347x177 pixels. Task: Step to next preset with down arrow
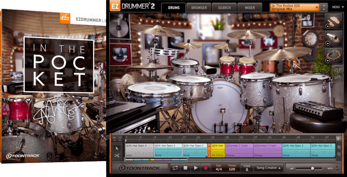pos(324,9)
